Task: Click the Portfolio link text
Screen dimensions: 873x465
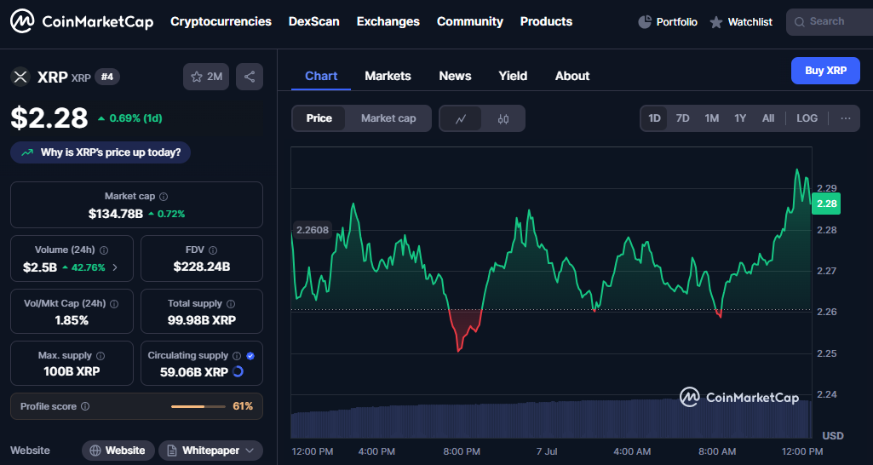Action: click(x=676, y=22)
